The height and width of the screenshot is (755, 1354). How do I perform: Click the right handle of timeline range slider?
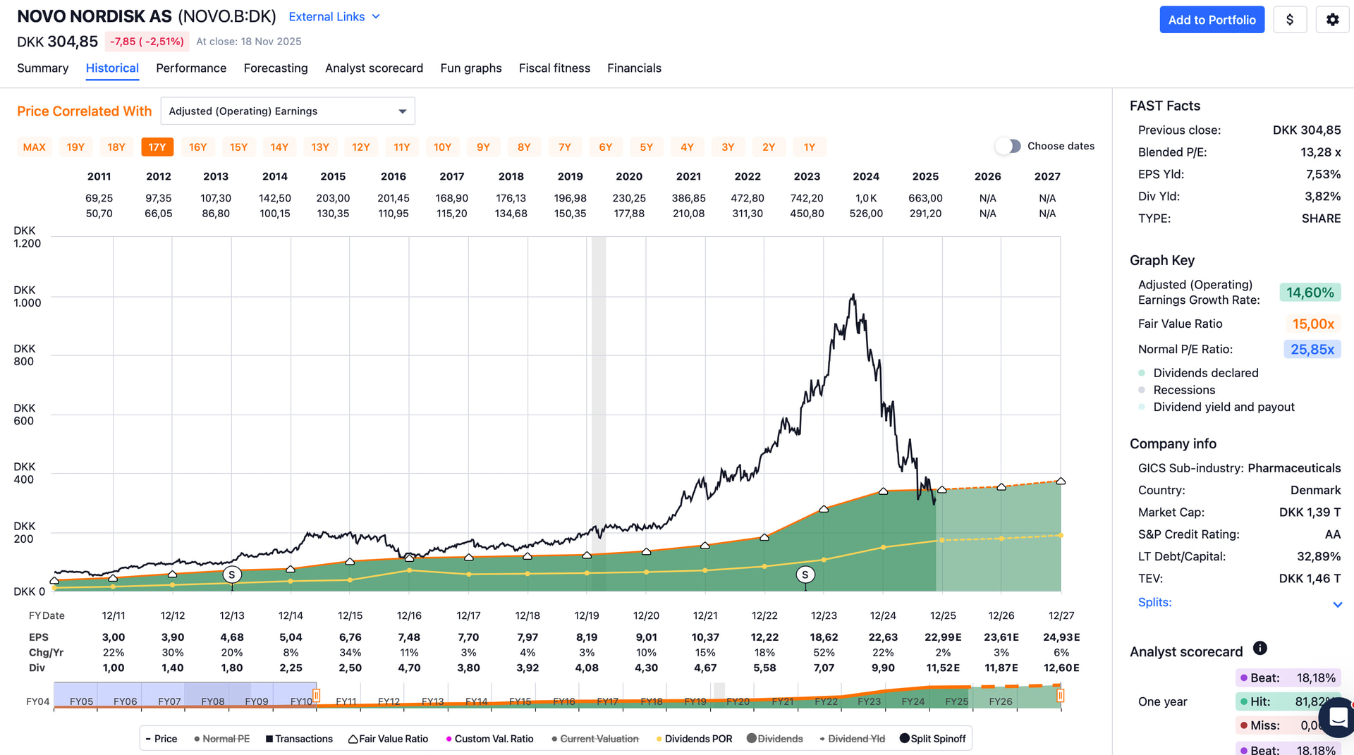[x=1060, y=696]
